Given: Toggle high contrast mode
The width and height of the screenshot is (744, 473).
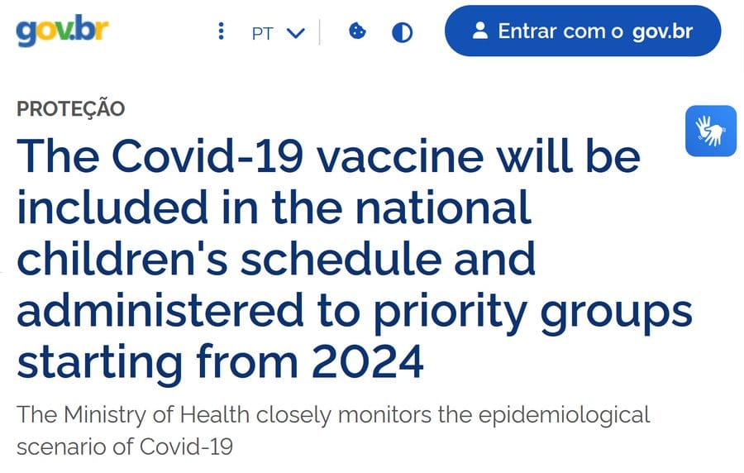Looking at the screenshot, I should (403, 32).
